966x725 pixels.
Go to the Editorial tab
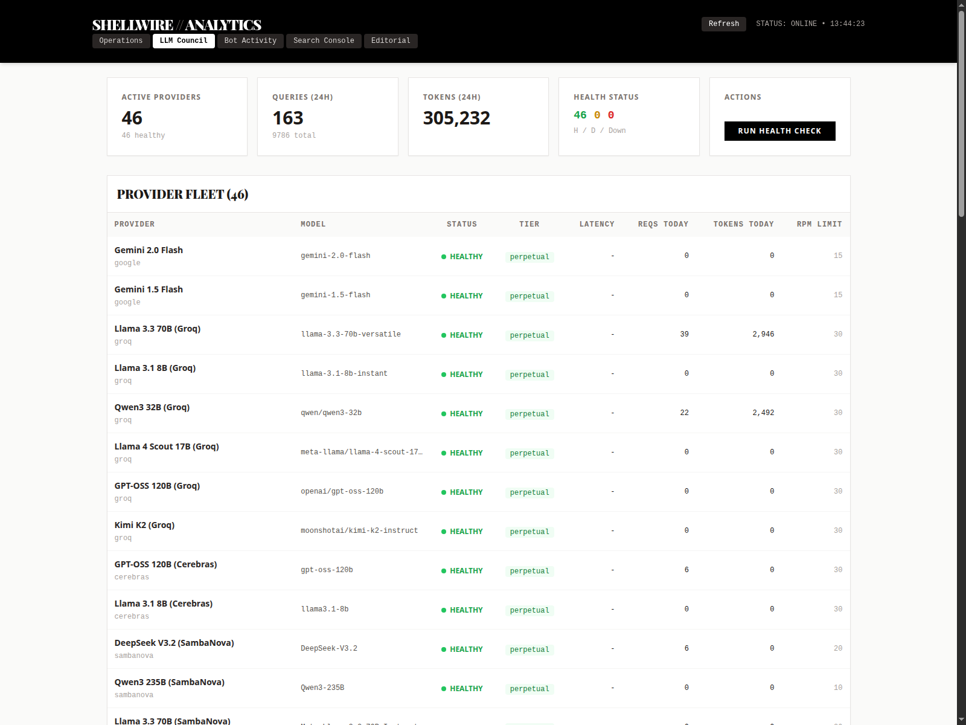click(x=391, y=40)
